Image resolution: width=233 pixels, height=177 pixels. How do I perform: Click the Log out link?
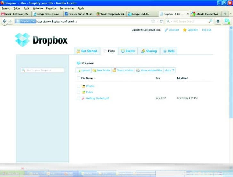[206, 30]
